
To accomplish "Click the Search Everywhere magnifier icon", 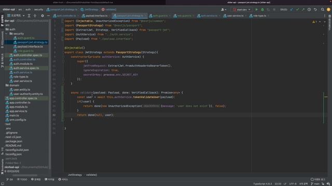I will point(323,9).
